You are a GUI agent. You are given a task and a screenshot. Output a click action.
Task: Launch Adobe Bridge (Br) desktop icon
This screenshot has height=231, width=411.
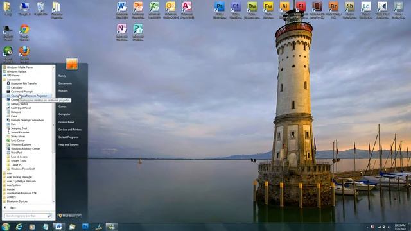333,10
